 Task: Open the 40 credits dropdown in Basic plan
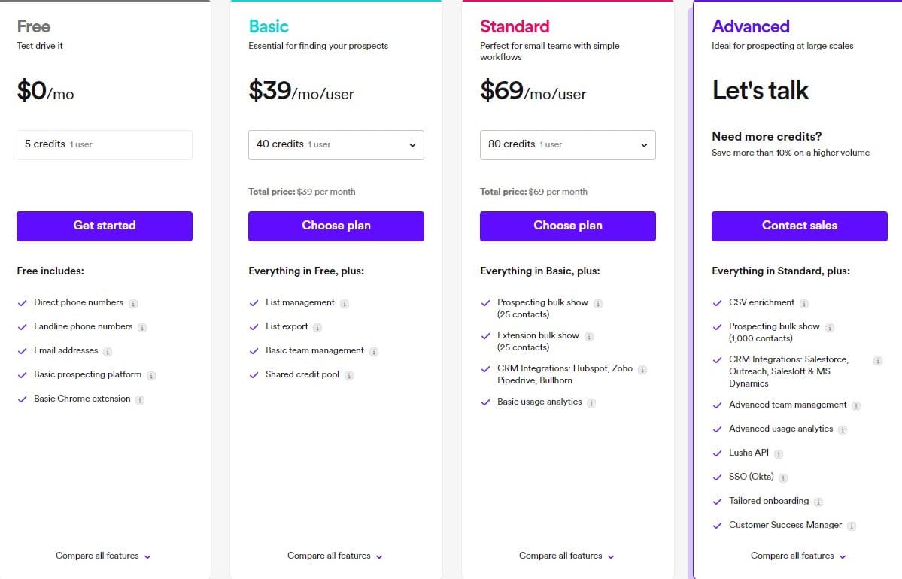point(336,145)
